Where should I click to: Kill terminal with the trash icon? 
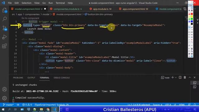click(x=185, y=77)
